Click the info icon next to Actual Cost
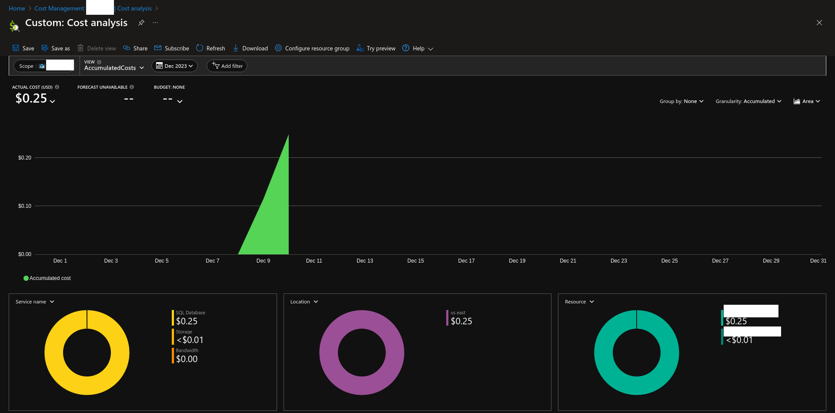835x413 pixels. point(57,87)
